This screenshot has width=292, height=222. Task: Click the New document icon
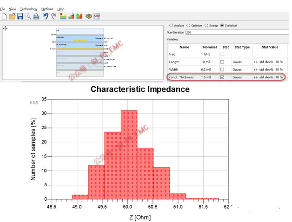[x=4, y=16]
